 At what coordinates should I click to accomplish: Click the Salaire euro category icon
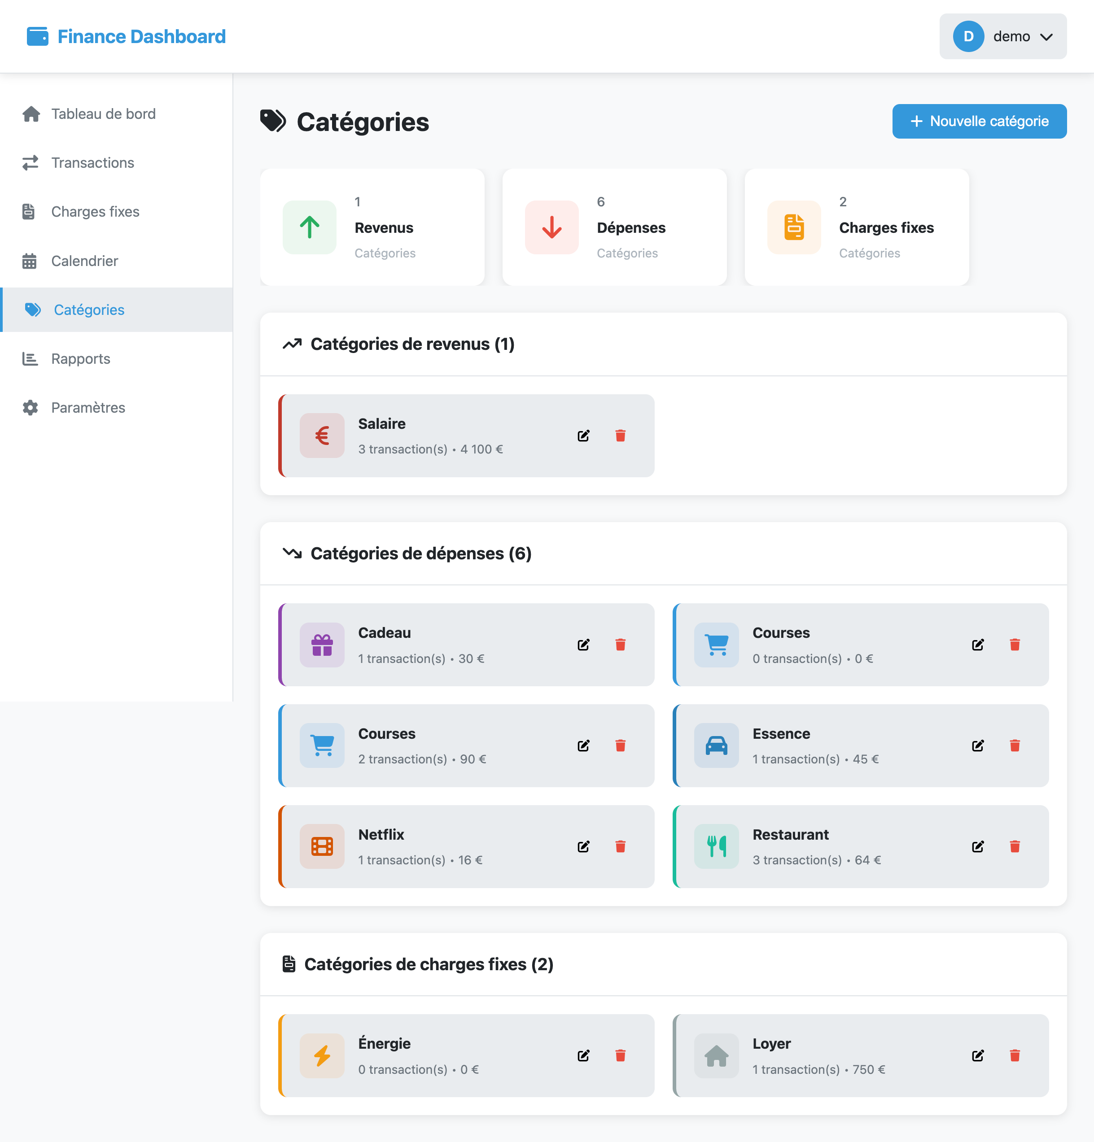click(322, 435)
